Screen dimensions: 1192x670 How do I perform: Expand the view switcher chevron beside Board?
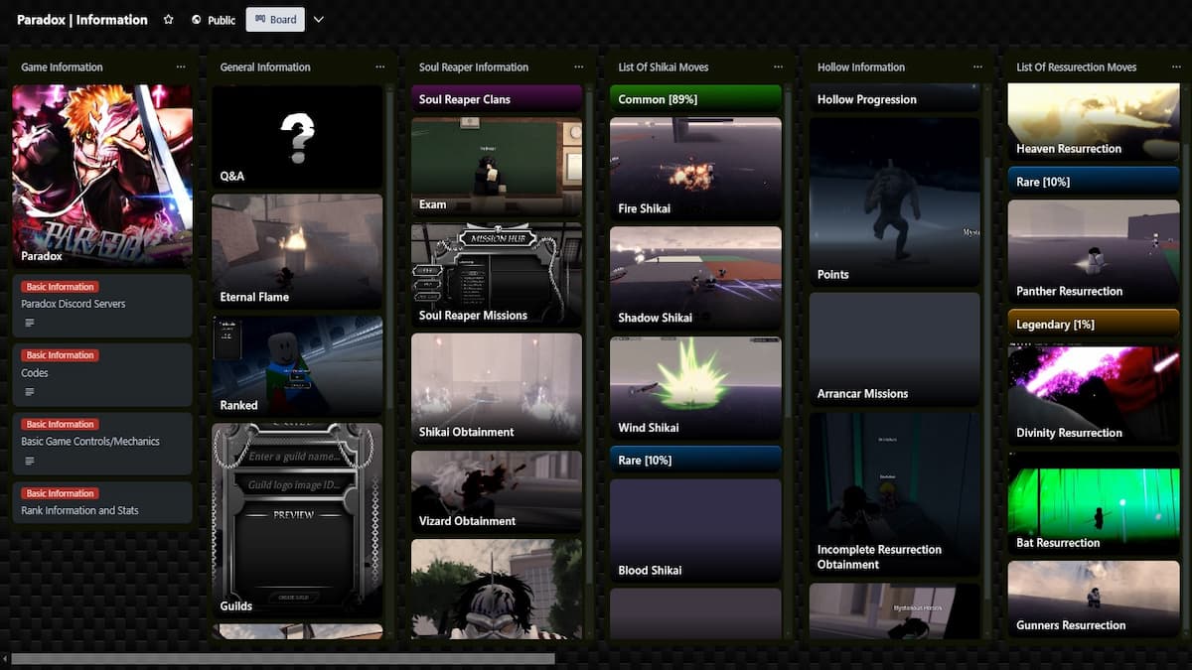tap(318, 19)
